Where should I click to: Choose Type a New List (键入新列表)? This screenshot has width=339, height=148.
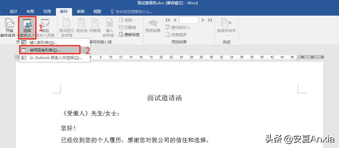pyautogui.click(x=55, y=43)
